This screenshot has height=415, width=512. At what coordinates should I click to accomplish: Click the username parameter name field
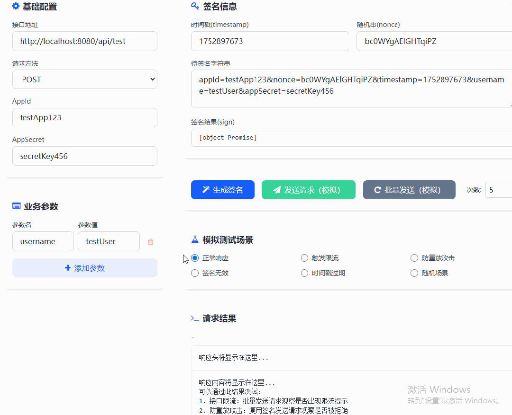(43, 241)
